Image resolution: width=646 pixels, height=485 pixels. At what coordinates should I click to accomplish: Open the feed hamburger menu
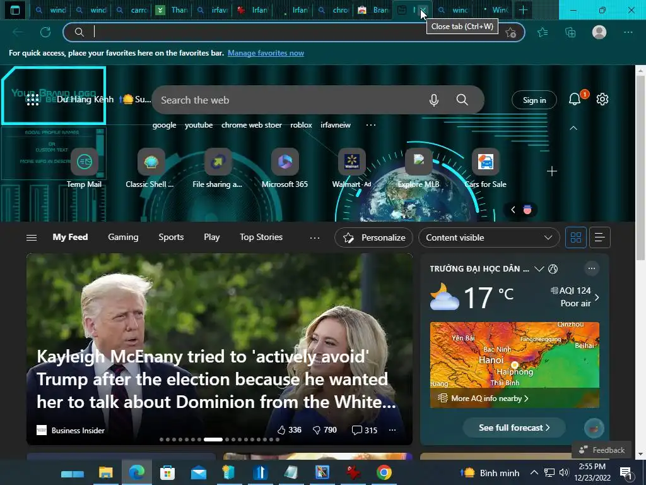click(32, 237)
